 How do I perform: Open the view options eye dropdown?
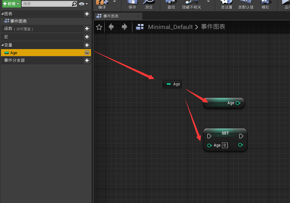click(x=84, y=4)
